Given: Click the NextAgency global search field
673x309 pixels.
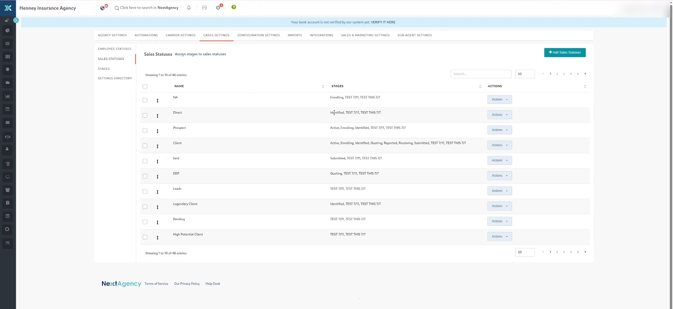Looking at the screenshot, I should point(147,8).
